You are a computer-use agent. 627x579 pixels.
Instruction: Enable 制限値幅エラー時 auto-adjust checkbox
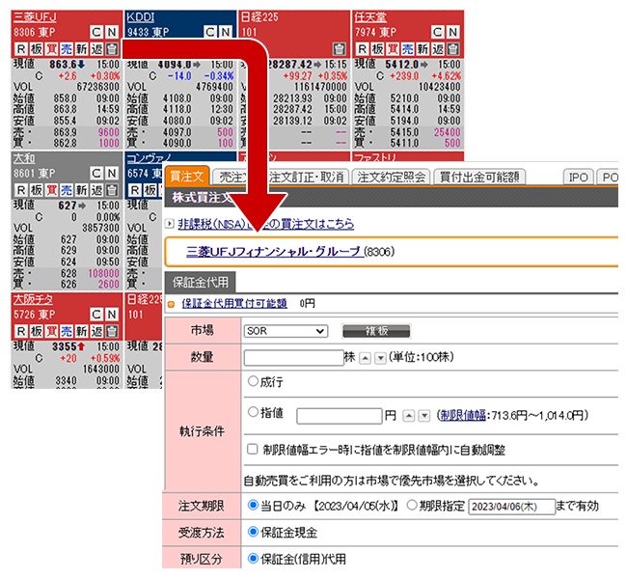[x=253, y=449]
